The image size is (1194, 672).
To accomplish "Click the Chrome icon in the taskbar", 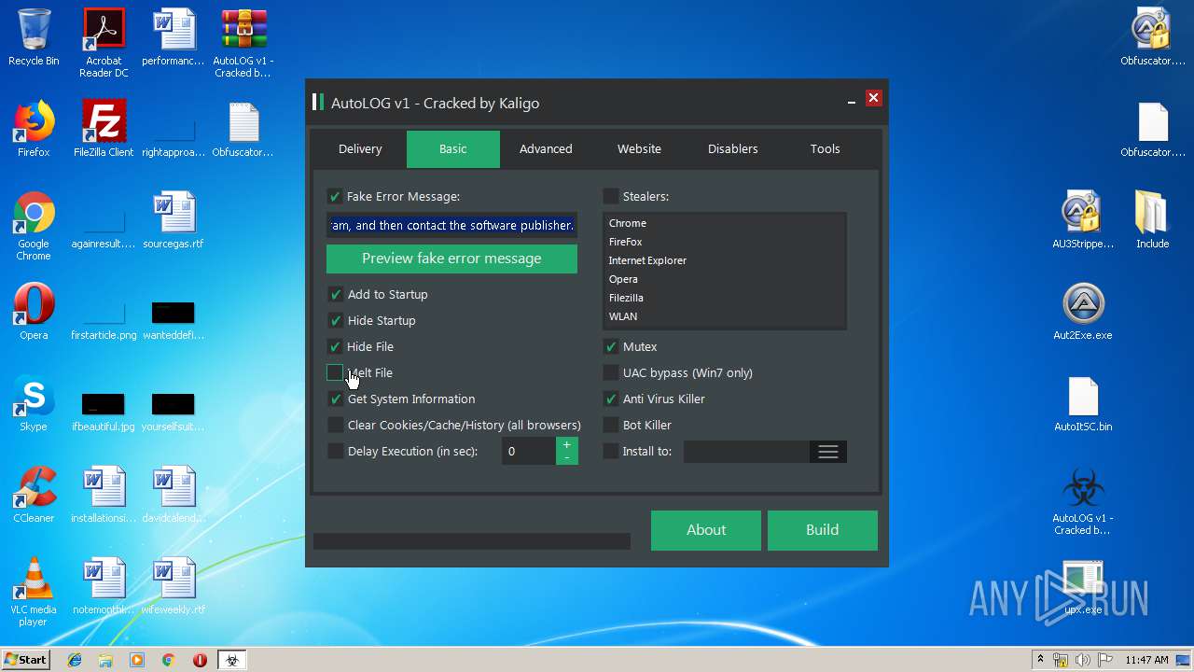I will [x=169, y=660].
